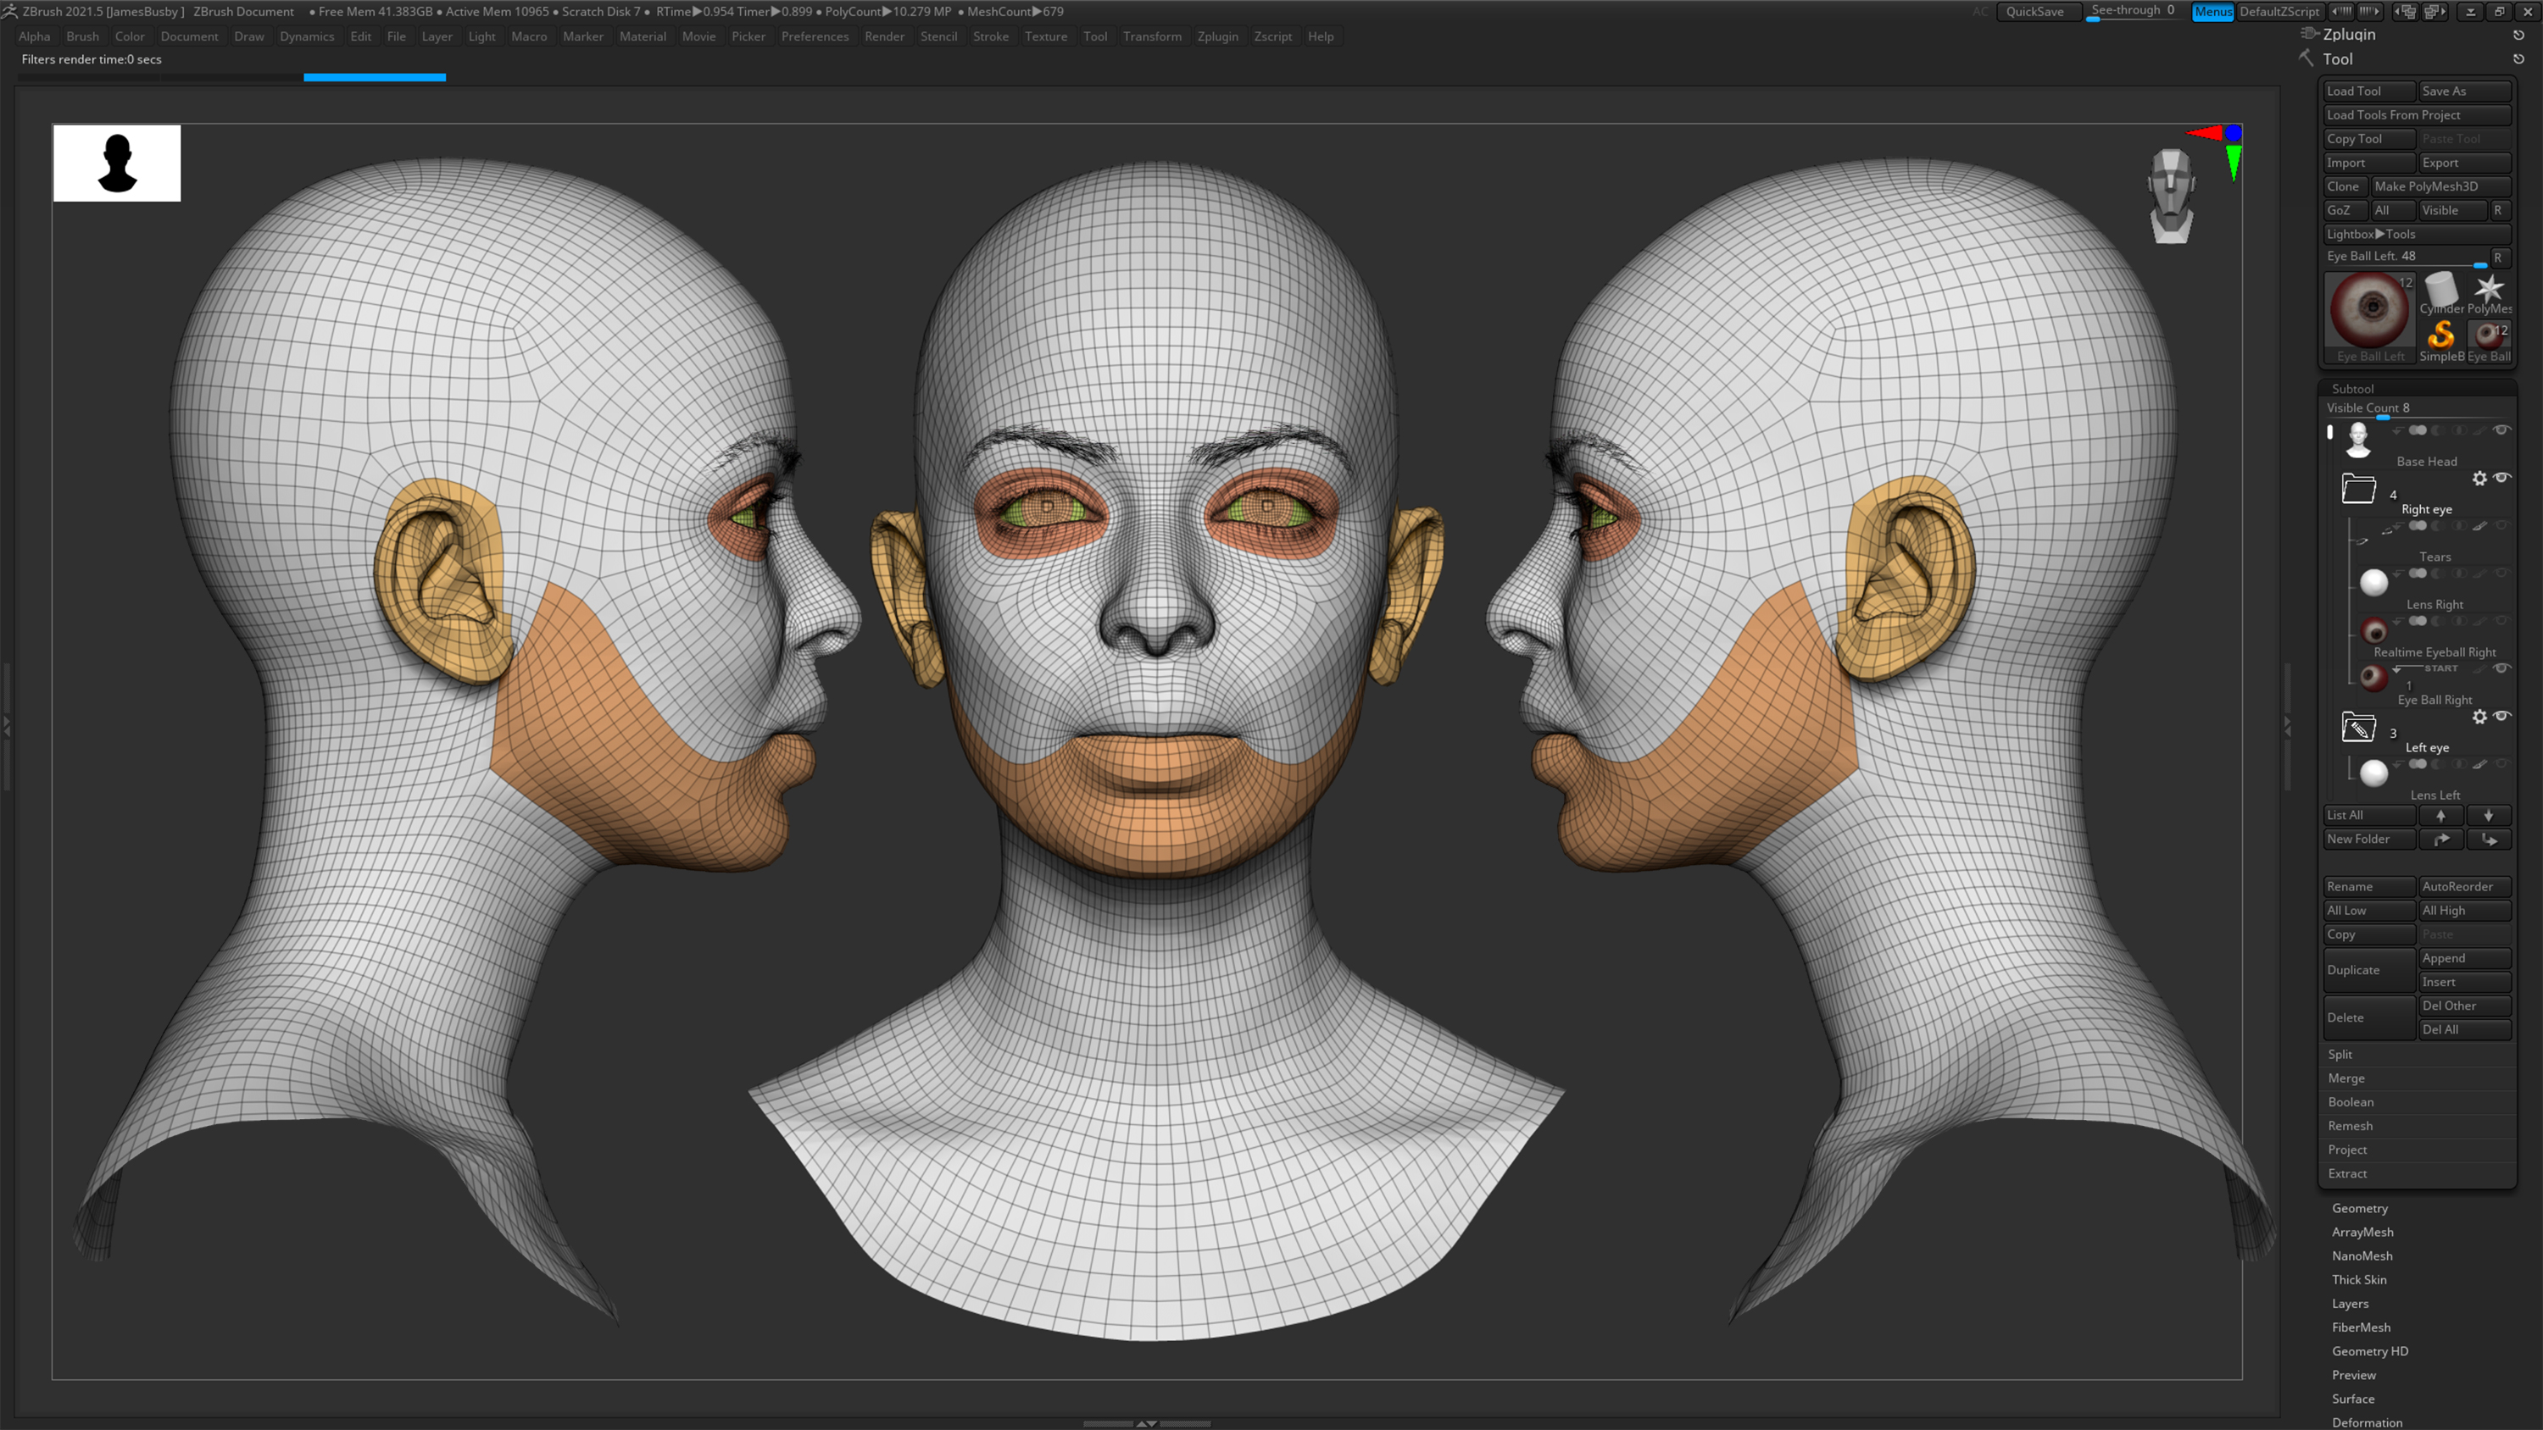Image resolution: width=2543 pixels, height=1430 pixels.
Task: Select the Eye Ball Left tool thumbnail
Action: [x=2370, y=311]
